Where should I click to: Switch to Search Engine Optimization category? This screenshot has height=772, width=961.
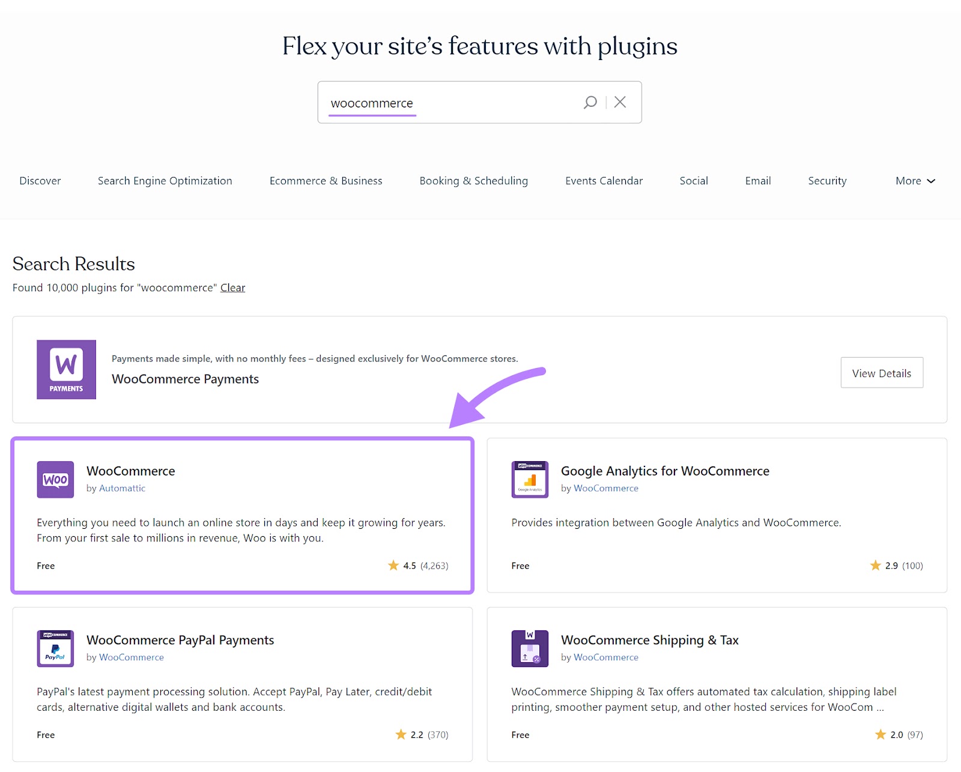pyautogui.click(x=165, y=181)
